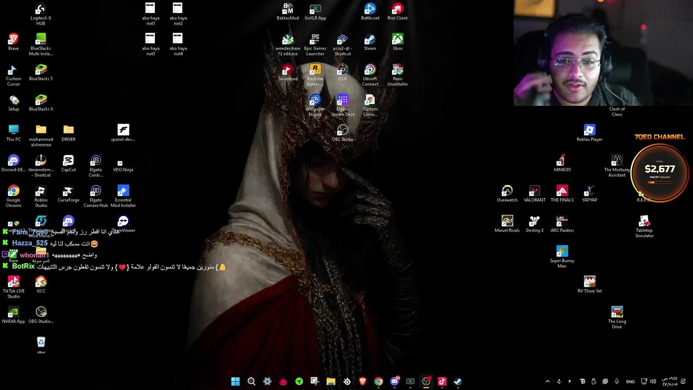Select the Tabletop Simulator icon

tap(644, 226)
